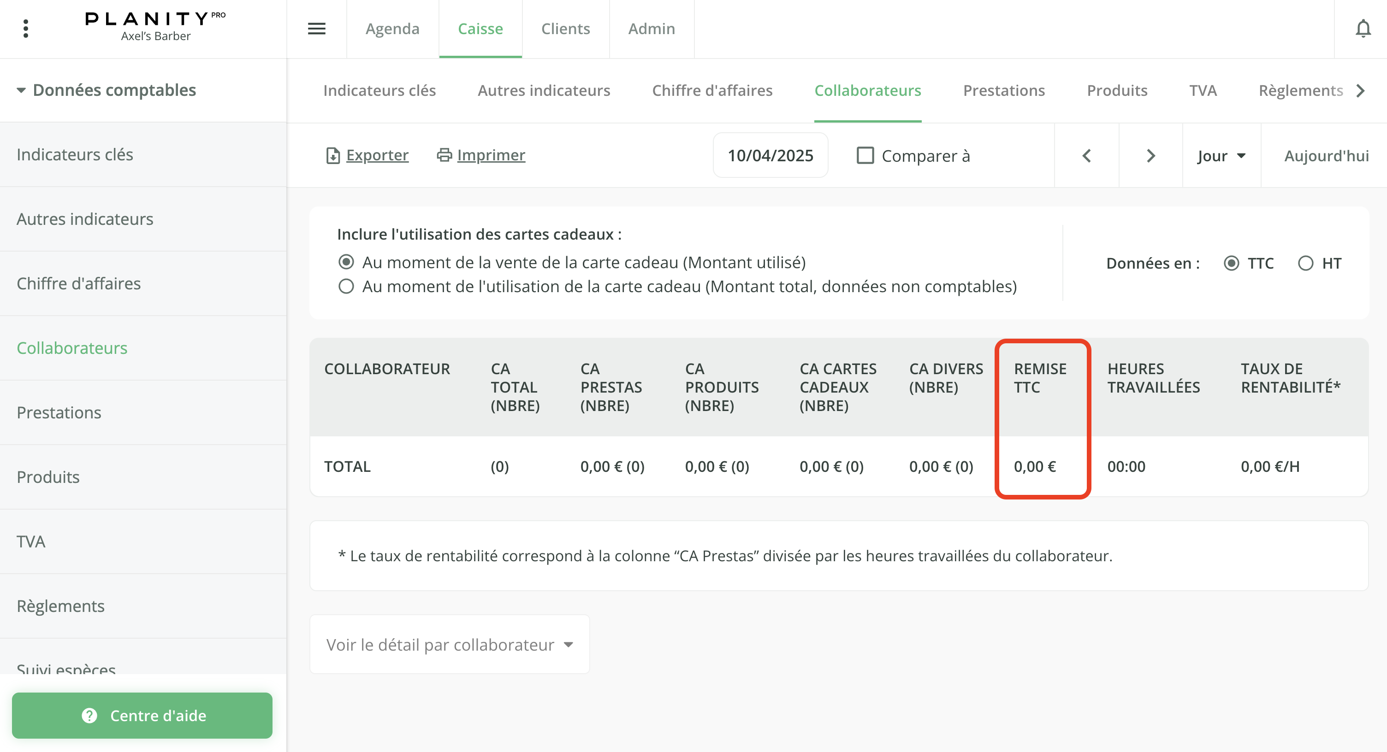Open the notifications bell
The height and width of the screenshot is (752, 1387).
click(x=1363, y=29)
